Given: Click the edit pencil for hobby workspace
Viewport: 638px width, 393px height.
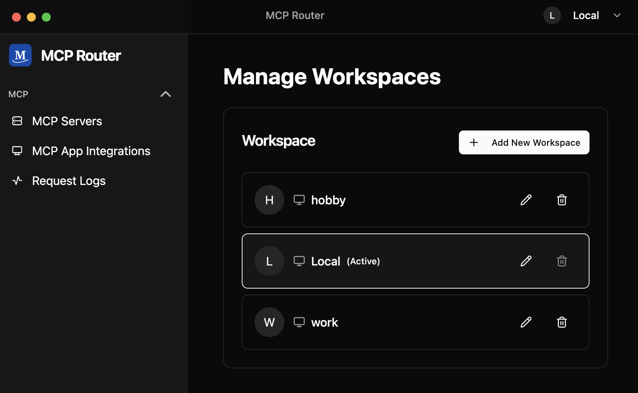Looking at the screenshot, I should (x=526, y=200).
